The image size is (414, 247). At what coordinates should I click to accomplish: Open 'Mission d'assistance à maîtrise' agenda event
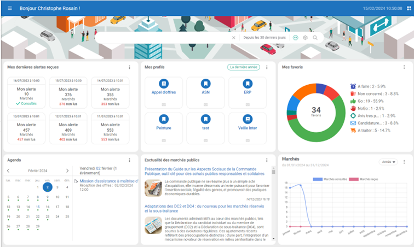[108, 181]
